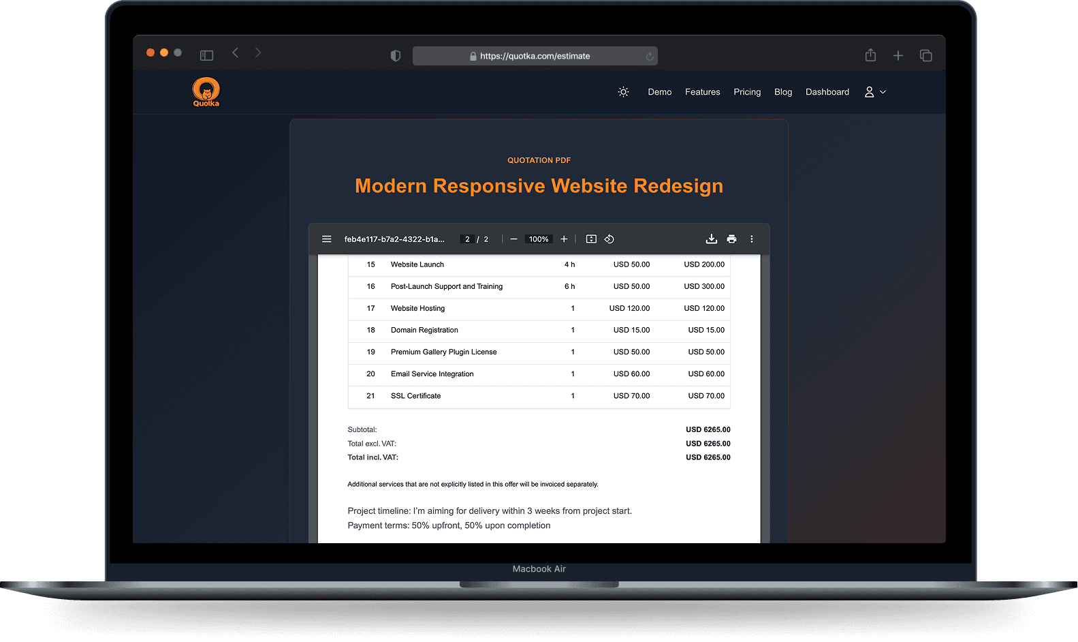This screenshot has height=642, width=1078.
Task: Visit the Blog link
Action: (783, 92)
